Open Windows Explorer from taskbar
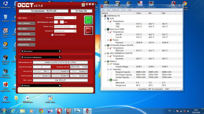The image size is (204, 114). coord(22,111)
